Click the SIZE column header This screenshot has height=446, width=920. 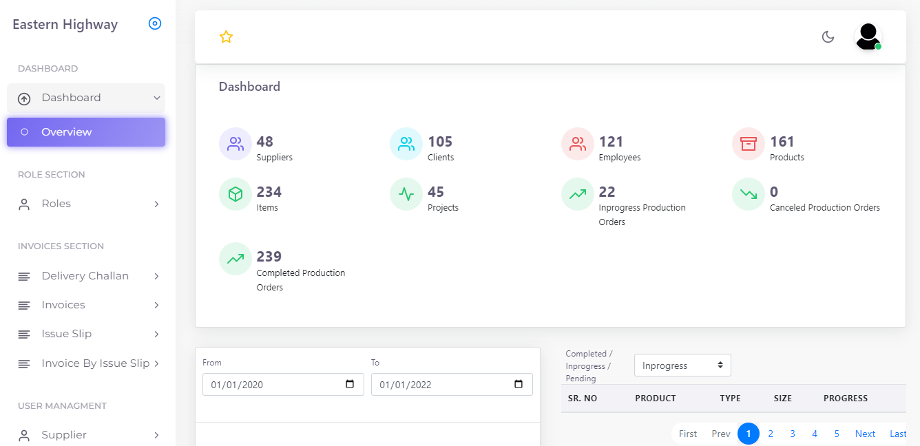tap(783, 398)
